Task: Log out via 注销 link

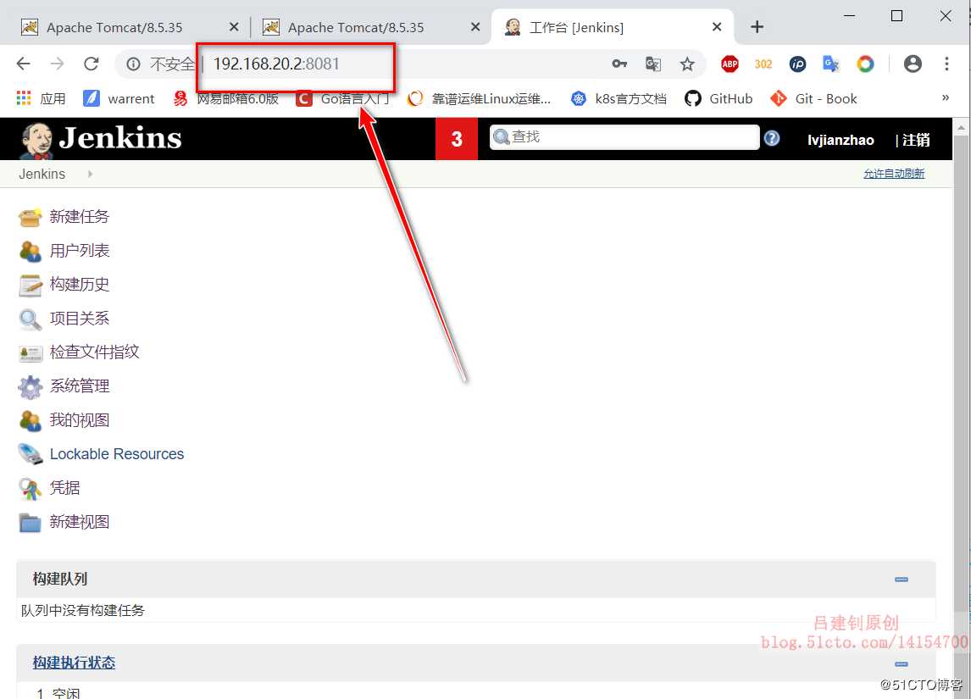Action: [916, 140]
